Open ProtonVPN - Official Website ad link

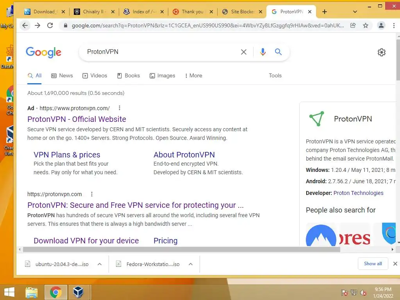click(x=77, y=119)
